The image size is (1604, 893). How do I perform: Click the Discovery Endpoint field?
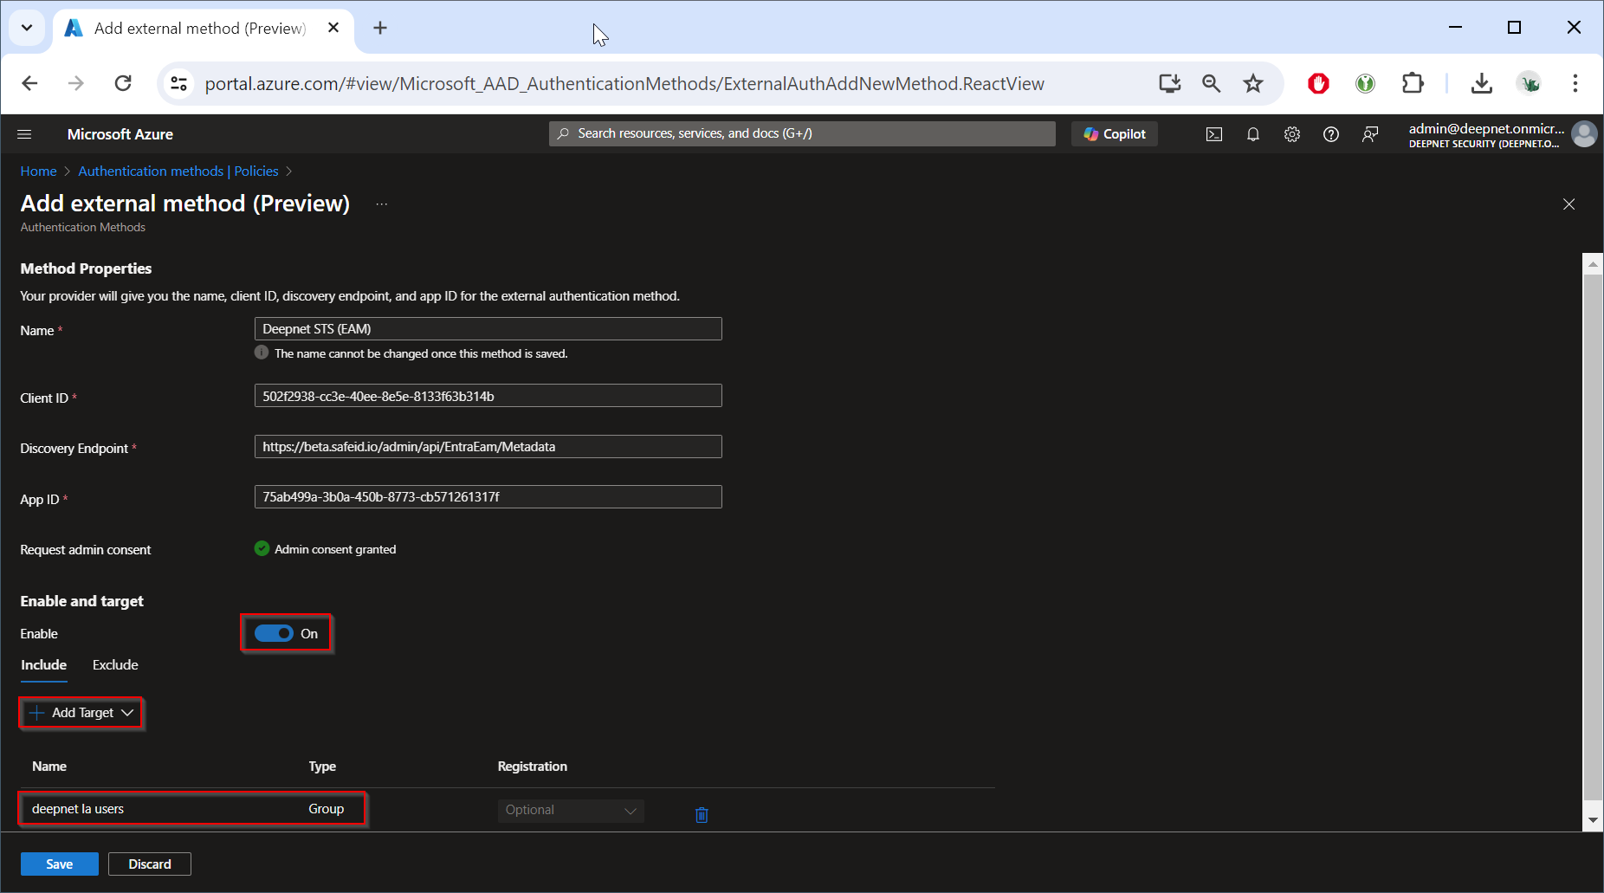pyautogui.click(x=488, y=447)
